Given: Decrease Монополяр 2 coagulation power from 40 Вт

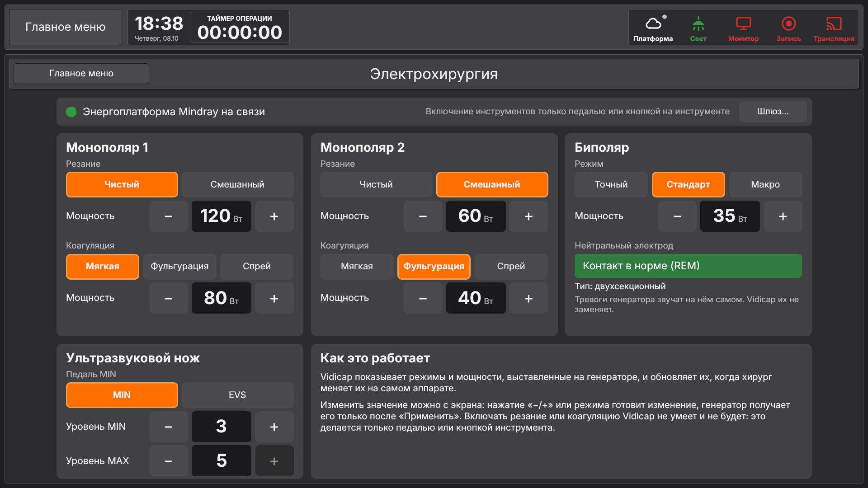Looking at the screenshot, I should pos(423,298).
